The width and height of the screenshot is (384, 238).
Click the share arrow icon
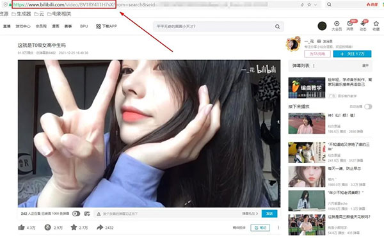[100, 228]
